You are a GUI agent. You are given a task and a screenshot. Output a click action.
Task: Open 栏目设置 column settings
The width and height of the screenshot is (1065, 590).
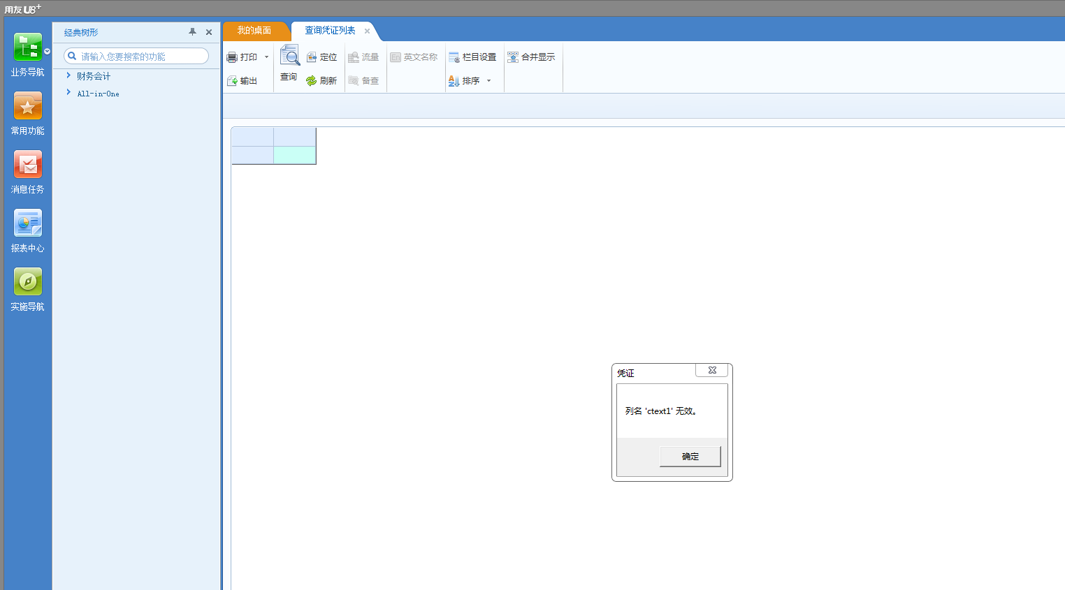472,57
